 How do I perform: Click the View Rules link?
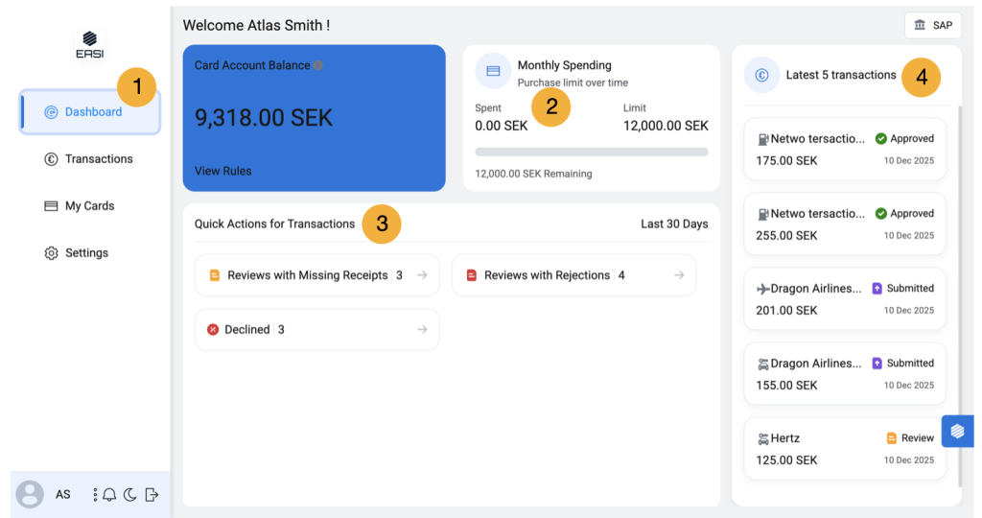tap(222, 171)
